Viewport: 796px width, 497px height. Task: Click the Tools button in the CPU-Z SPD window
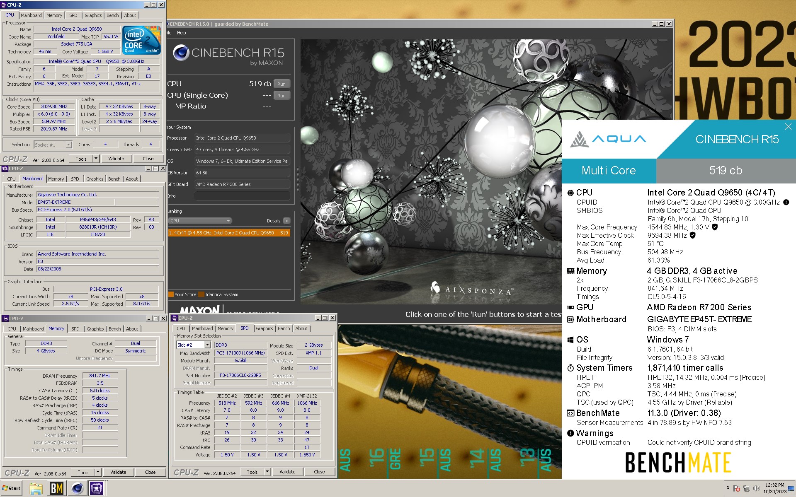(x=252, y=472)
